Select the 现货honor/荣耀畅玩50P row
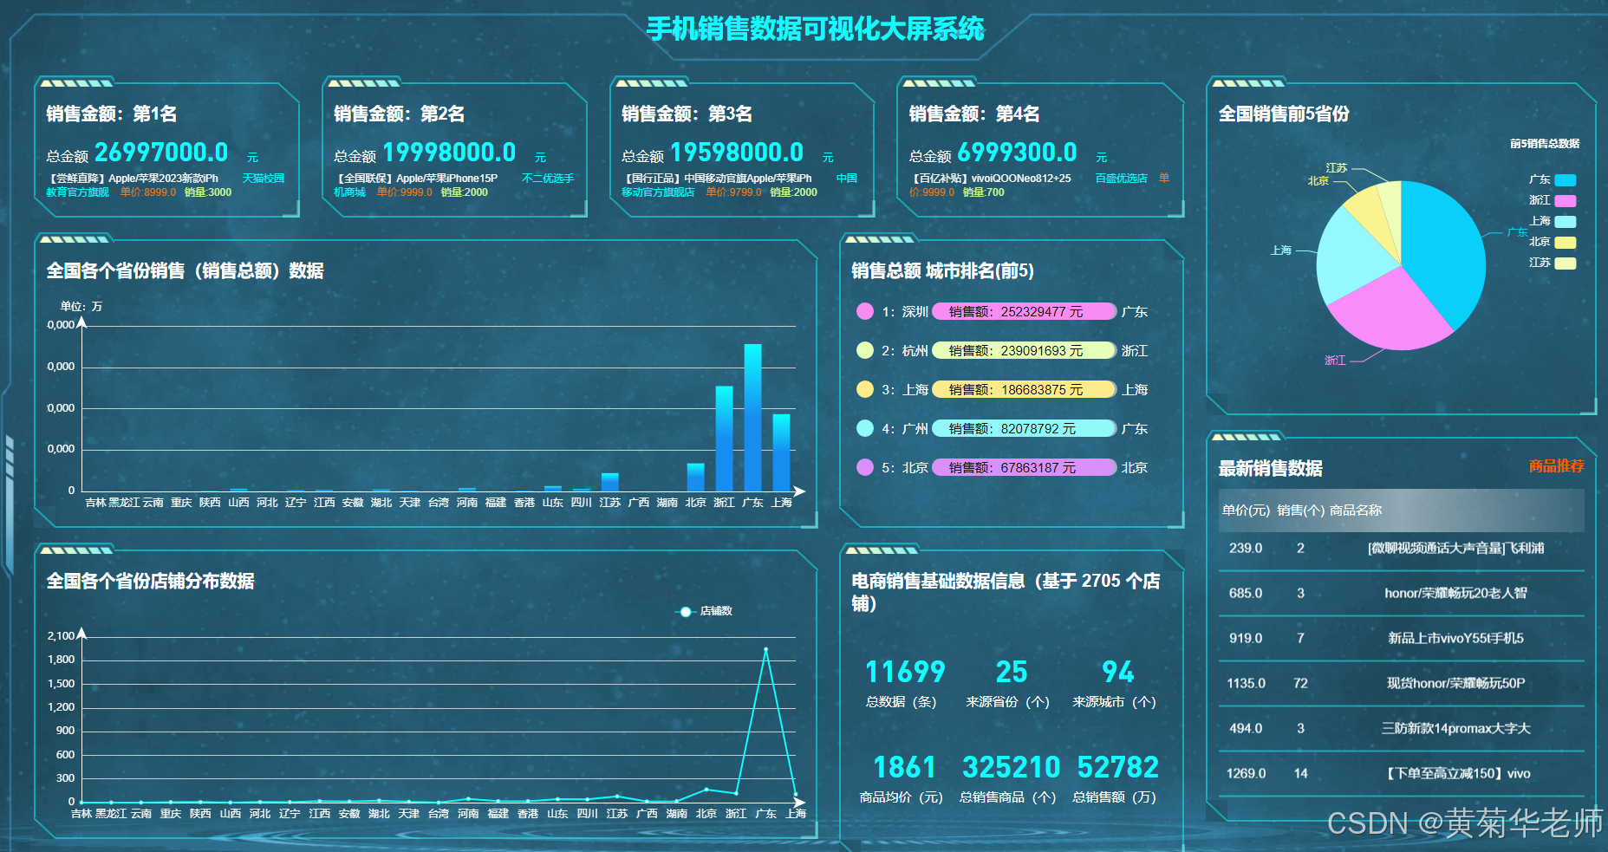Image resolution: width=1608 pixels, height=852 pixels. 1402,684
